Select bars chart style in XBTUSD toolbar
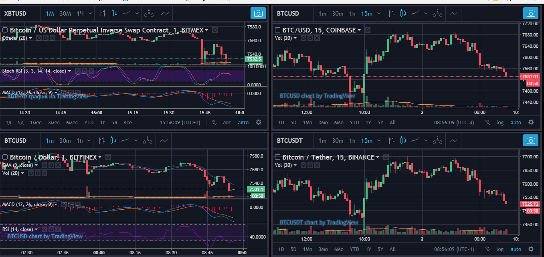 click(x=103, y=13)
